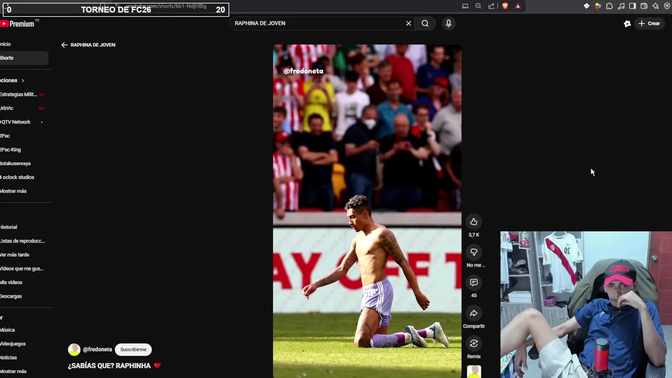Viewport: 672px width, 378px height.
Task: Click the yellow sound thumbnail below Remix
Action: 474,372
